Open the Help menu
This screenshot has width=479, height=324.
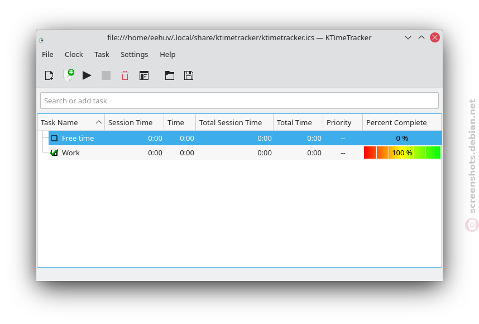pos(167,54)
